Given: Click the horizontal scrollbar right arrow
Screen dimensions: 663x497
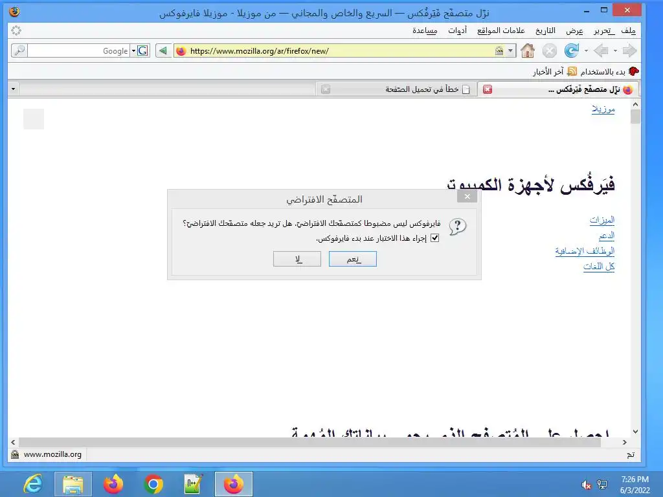Looking at the screenshot, I should click(x=625, y=443).
